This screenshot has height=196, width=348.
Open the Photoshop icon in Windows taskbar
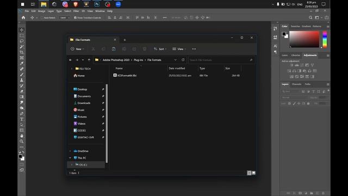(x=97, y=4)
